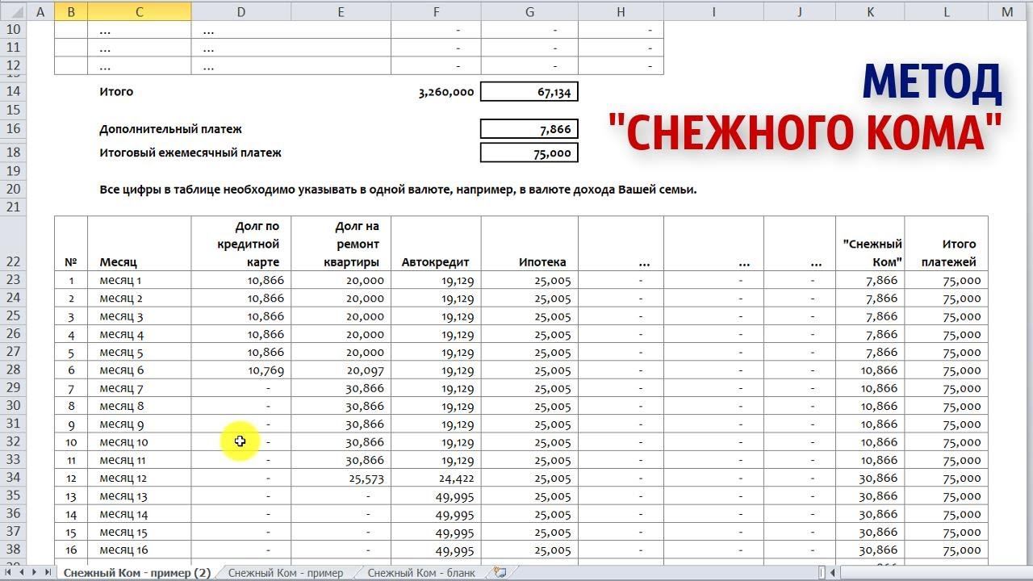
Task: Select row 16 header
Action: (13, 129)
